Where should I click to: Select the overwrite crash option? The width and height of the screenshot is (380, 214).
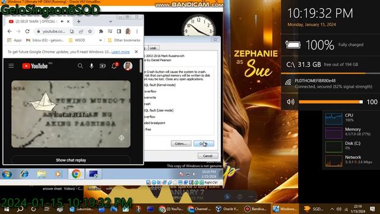coord(150,97)
